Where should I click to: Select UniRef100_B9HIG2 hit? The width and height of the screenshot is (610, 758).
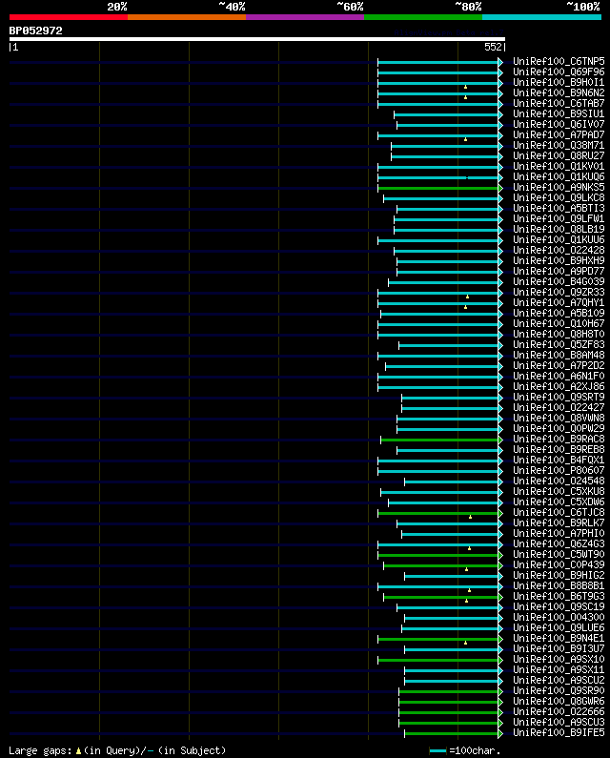559,575
